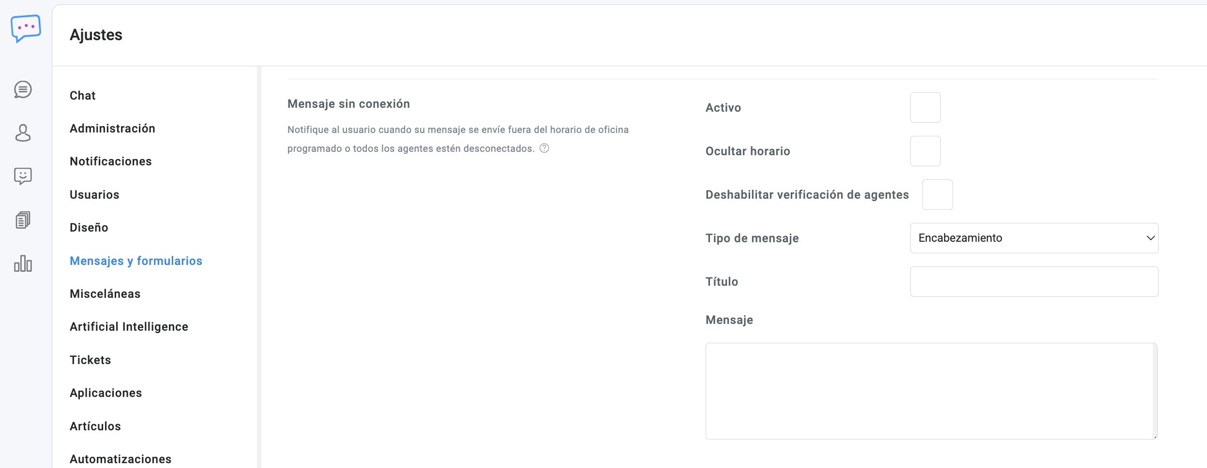Go to Artificial Intelligence settings
This screenshot has width=1207, height=468.
pyautogui.click(x=129, y=327)
